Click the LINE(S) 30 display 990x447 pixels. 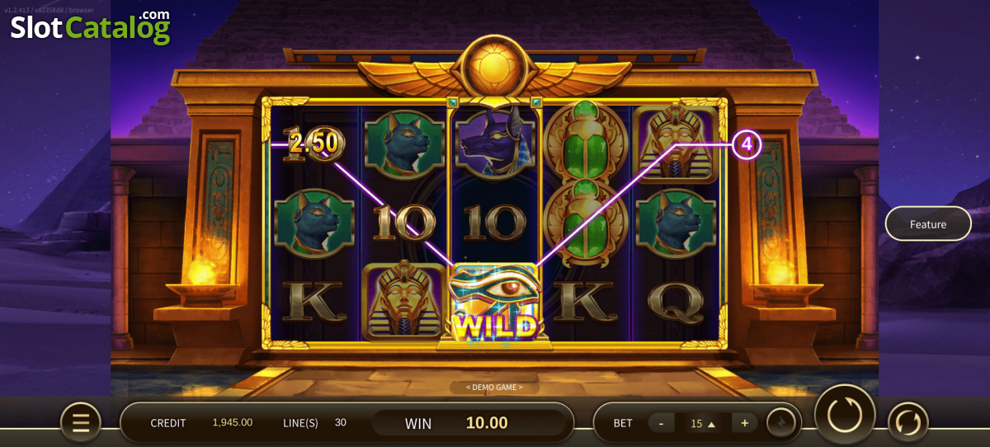[x=316, y=422]
